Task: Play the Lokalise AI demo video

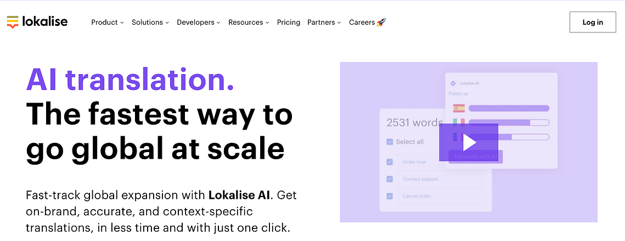Action: click(469, 142)
